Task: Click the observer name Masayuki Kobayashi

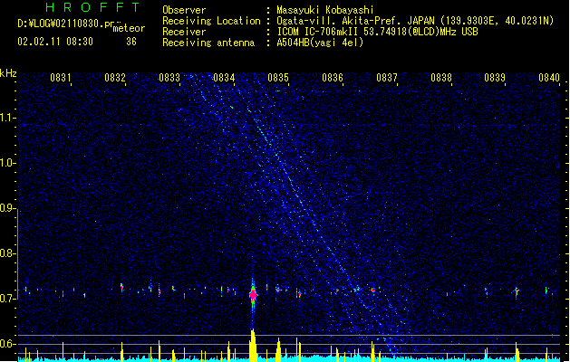Action: (325, 10)
